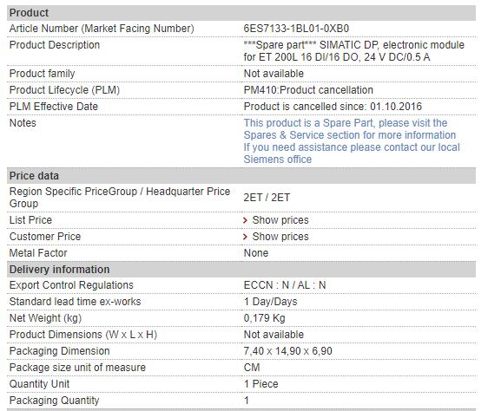This screenshot has height=411, width=488.
Task: Open the List Price Show prices link
Action: pyautogui.click(x=280, y=220)
